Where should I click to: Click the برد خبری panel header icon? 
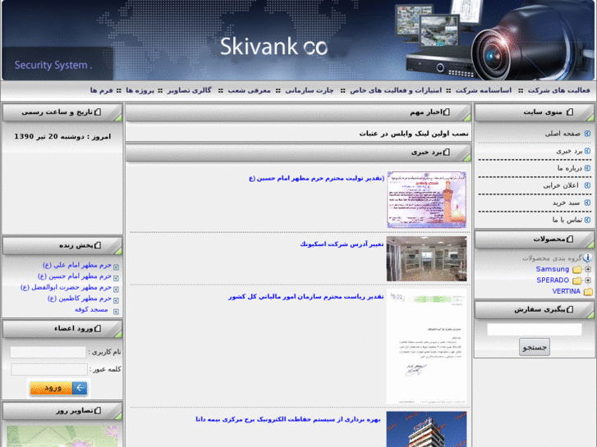pos(447,153)
